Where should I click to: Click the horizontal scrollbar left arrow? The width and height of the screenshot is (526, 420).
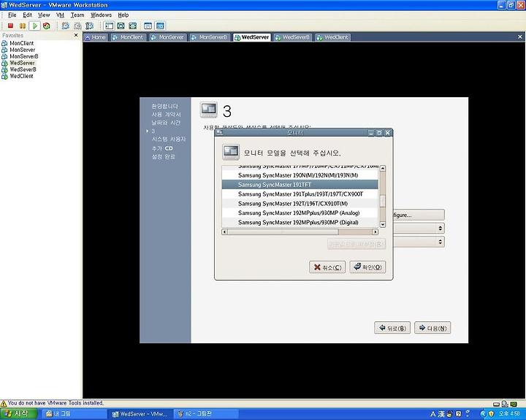pyautogui.click(x=225, y=232)
